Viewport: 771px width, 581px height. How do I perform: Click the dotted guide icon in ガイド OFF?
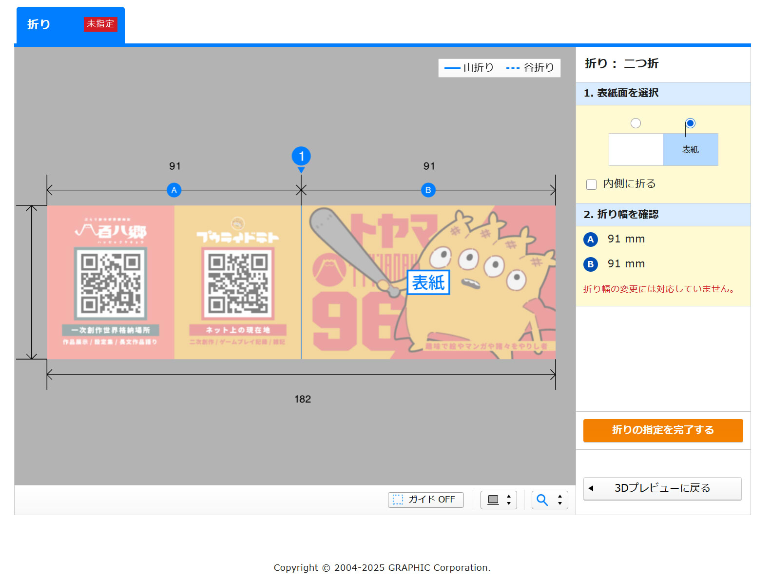coord(398,500)
